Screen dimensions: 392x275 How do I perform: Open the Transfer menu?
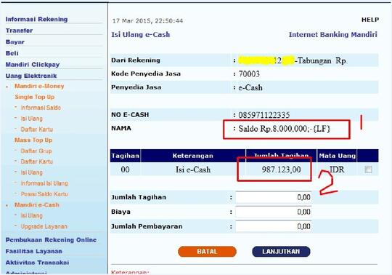click(19, 31)
